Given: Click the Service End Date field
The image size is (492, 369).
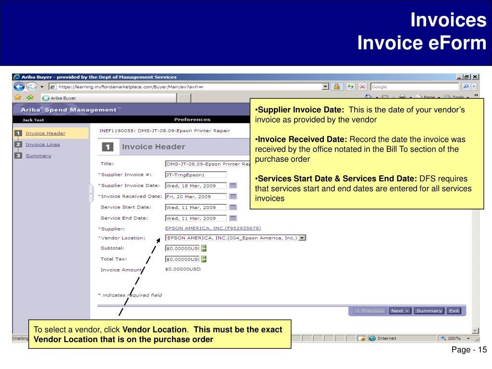Looking at the screenshot, I should coord(196,219).
